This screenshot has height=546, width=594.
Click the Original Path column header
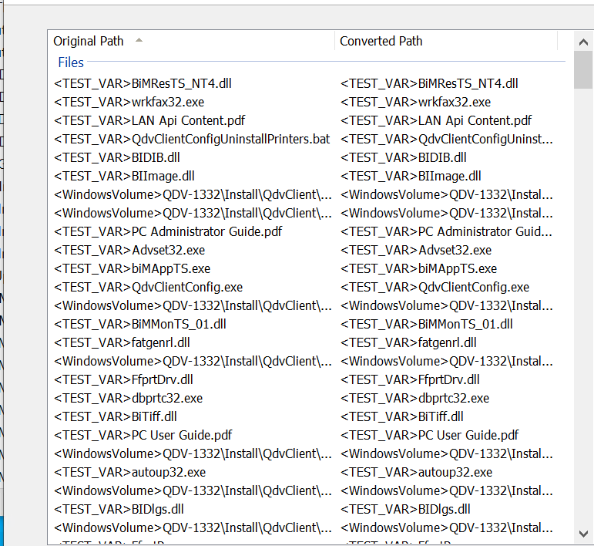[89, 42]
